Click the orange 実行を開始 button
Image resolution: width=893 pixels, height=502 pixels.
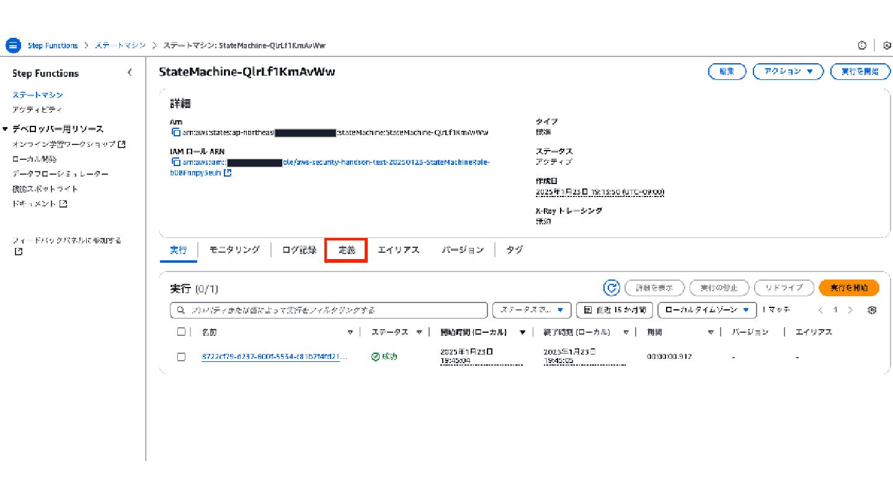click(x=849, y=288)
